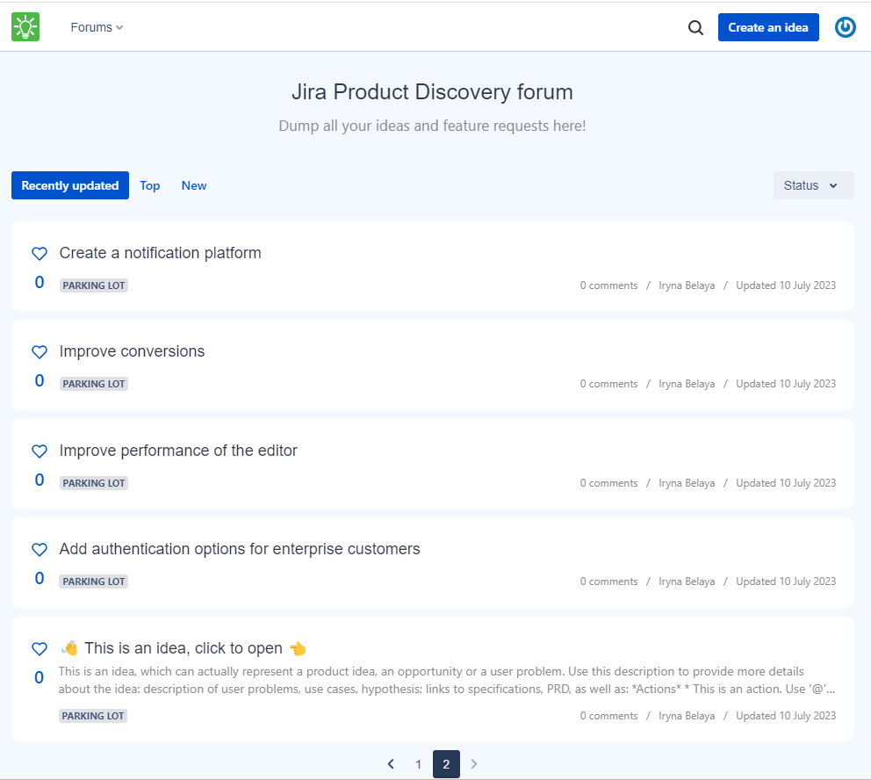Like 'Add authentication options' idea heart

tap(40, 550)
